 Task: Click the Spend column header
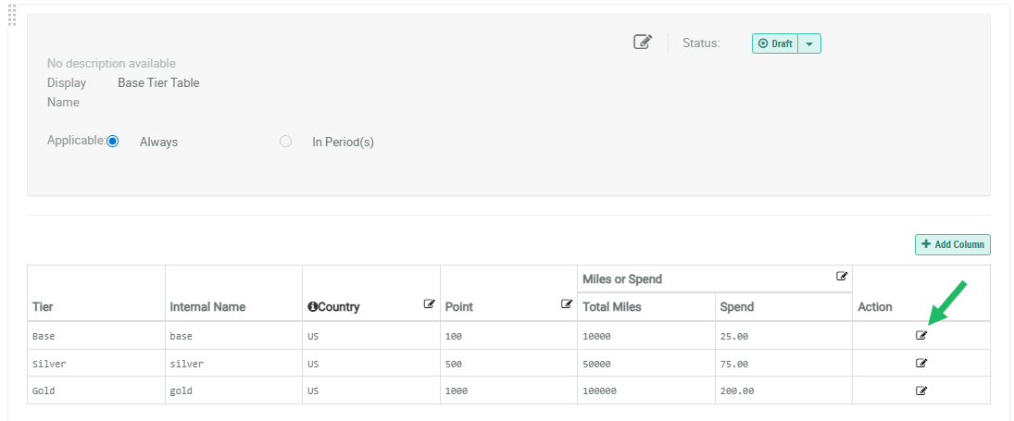[737, 306]
